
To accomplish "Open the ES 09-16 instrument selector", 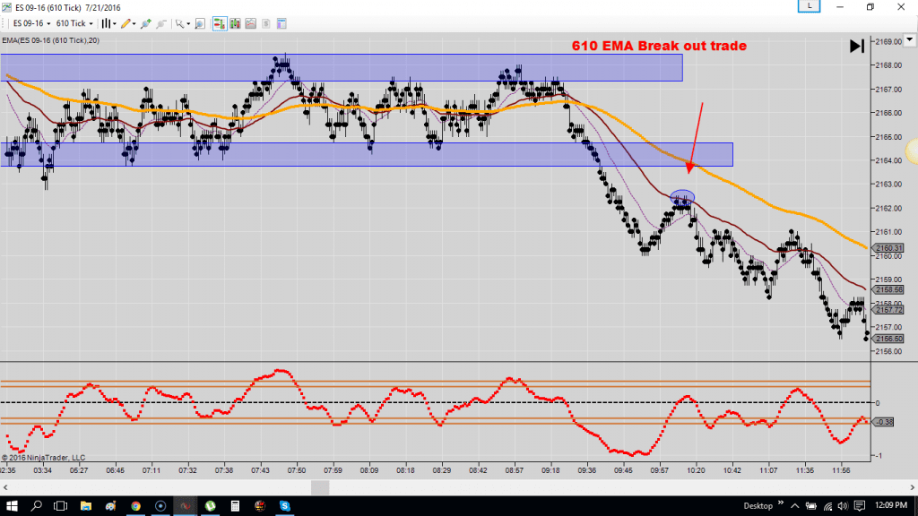I will [x=31, y=23].
